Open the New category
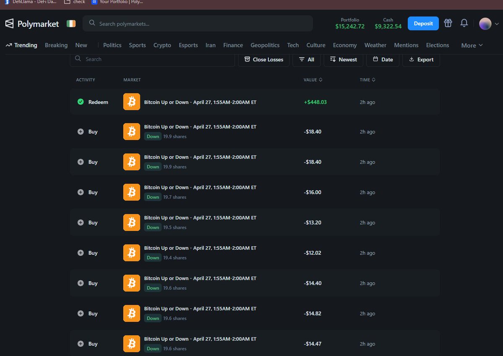 81,45
